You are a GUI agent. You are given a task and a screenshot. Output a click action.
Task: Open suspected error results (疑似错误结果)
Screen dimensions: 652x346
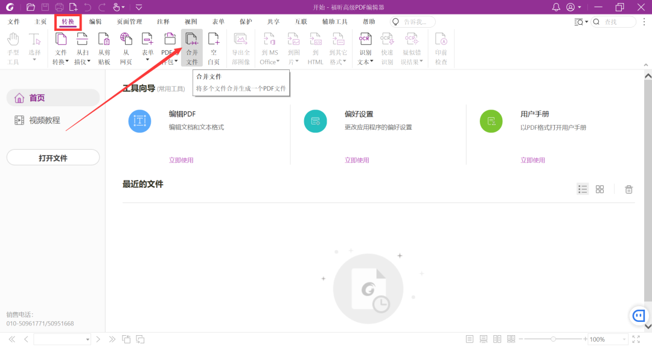click(x=412, y=49)
